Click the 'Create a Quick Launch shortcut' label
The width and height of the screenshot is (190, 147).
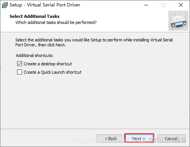[x=53, y=72]
